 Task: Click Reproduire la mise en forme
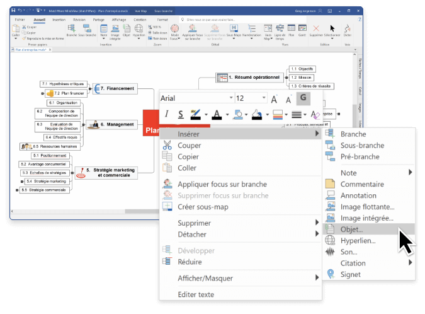tap(43, 38)
